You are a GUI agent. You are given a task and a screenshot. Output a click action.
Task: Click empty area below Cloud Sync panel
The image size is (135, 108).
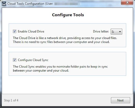(67, 85)
